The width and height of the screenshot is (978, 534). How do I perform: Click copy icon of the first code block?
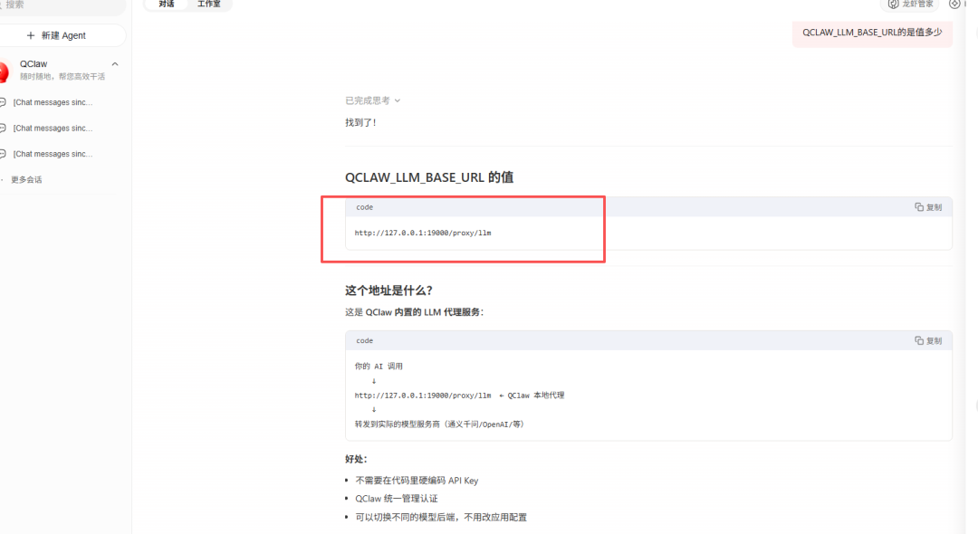(x=919, y=207)
